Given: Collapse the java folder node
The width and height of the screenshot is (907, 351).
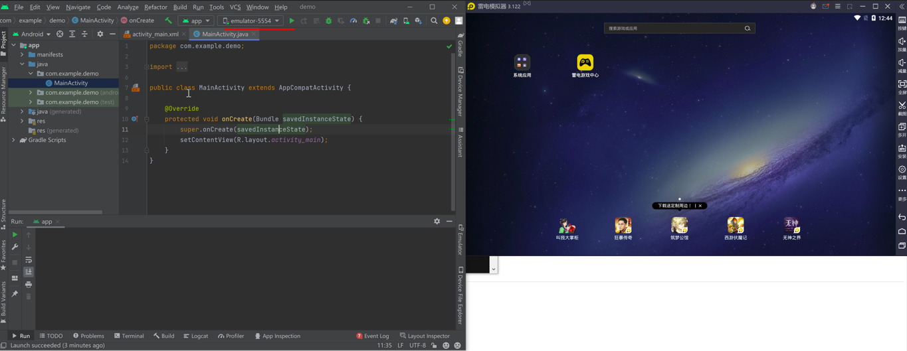Looking at the screenshot, I should [x=22, y=64].
